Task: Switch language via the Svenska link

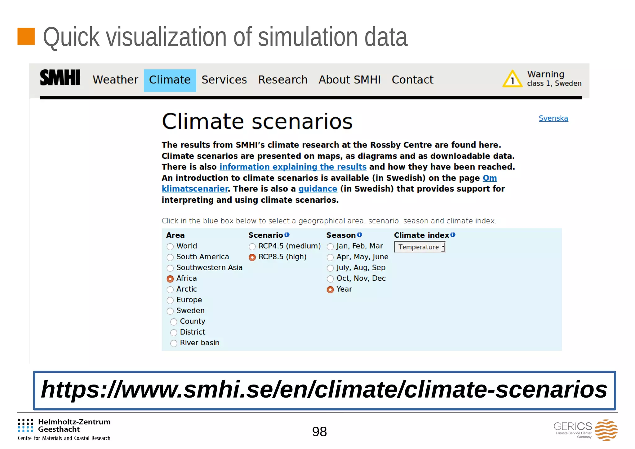Action: (553, 118)
